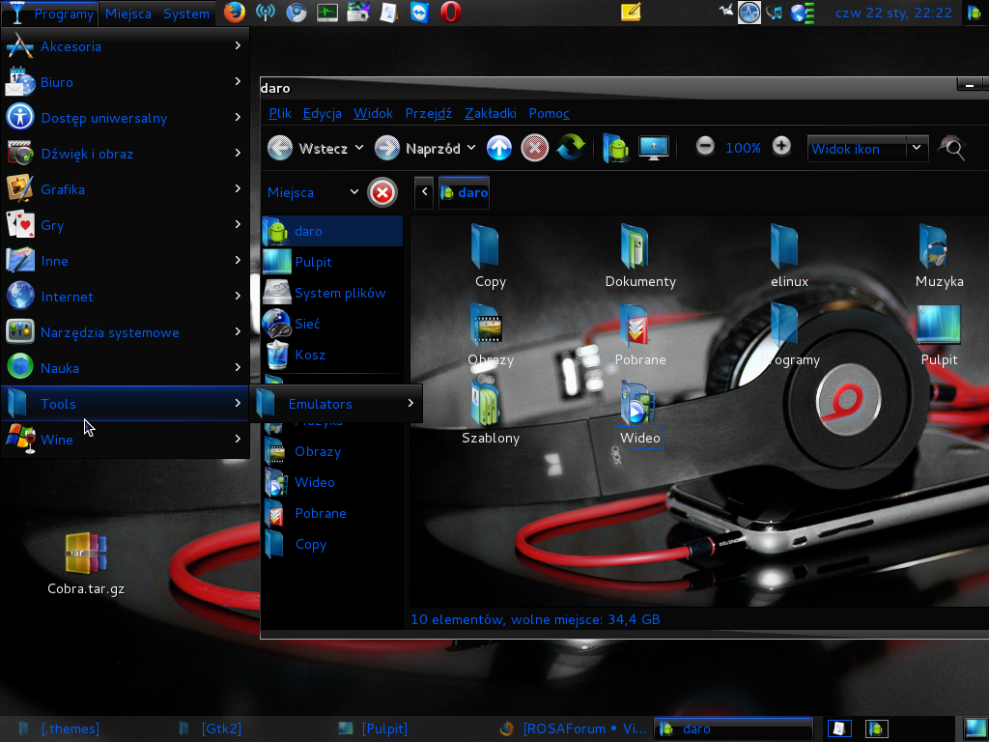989x742 pixels.
Task: Zoom out with the minus icon
Action: tap(705, 147)
